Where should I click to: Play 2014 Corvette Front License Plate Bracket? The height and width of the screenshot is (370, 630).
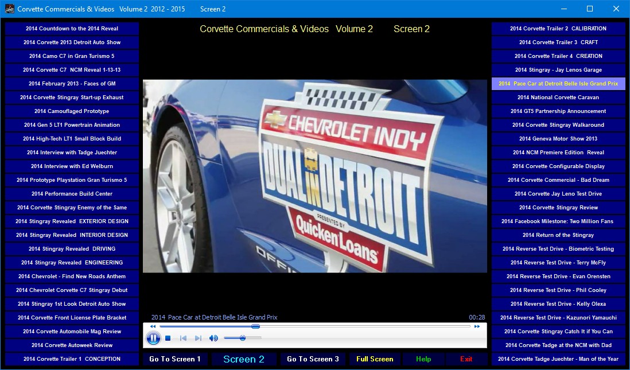coord(72,318)
